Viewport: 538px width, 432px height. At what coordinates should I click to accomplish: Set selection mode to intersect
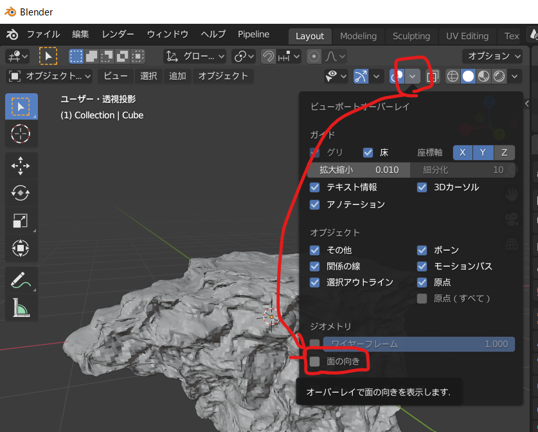click(138, 56)
